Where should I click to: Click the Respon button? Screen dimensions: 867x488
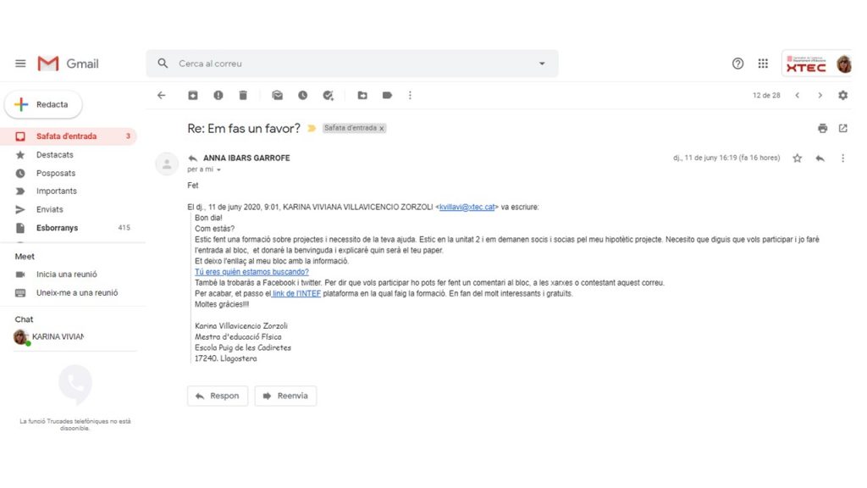click(x=218, y=396)
